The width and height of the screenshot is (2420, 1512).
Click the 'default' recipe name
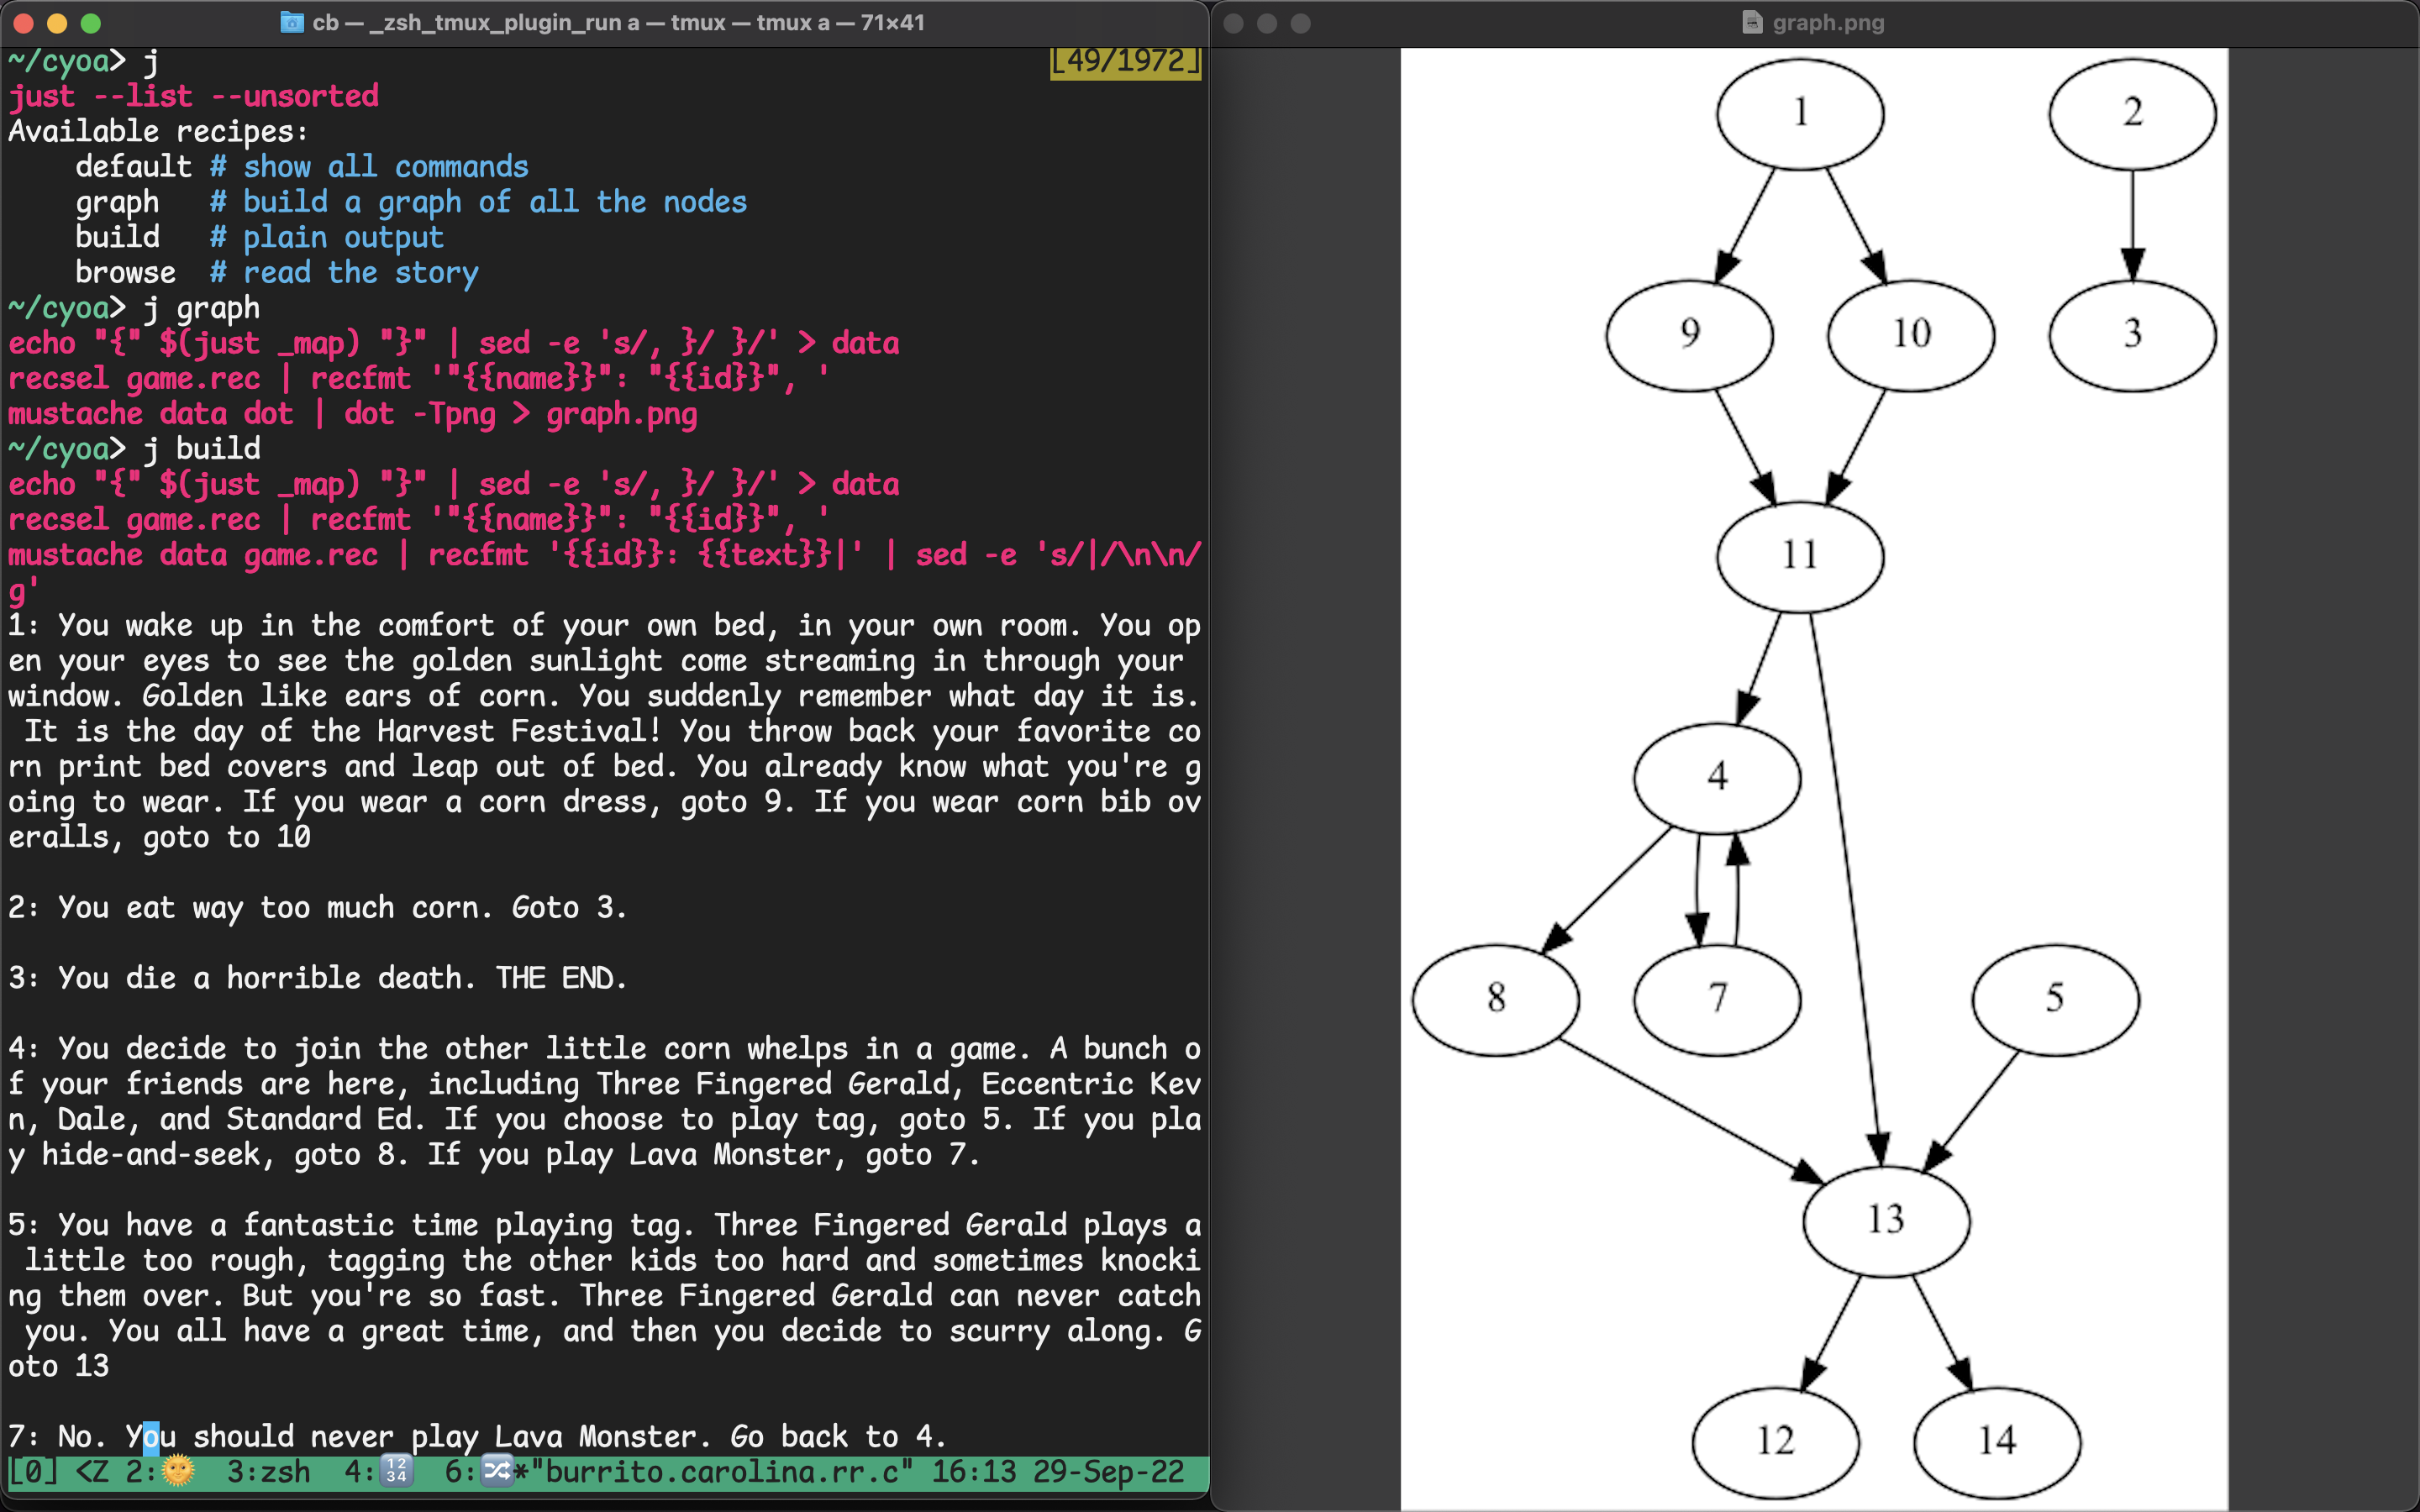134,166
